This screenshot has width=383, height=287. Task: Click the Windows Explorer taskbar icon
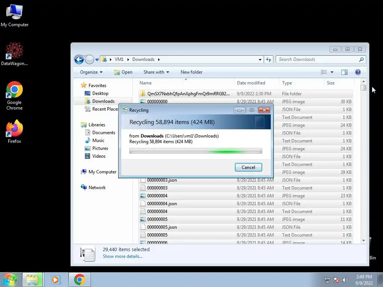33,280
